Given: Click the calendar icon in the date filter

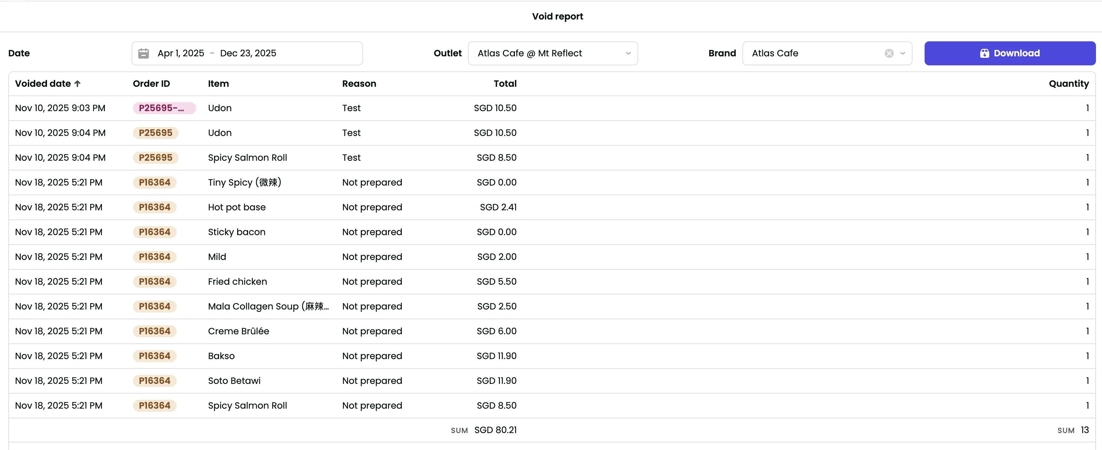Looking at the screenshot, I should tap(144, 53).
